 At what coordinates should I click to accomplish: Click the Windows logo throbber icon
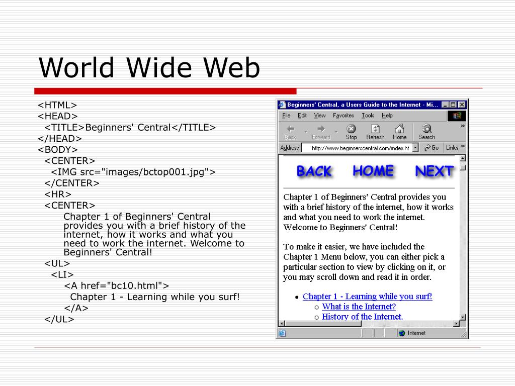457,116
